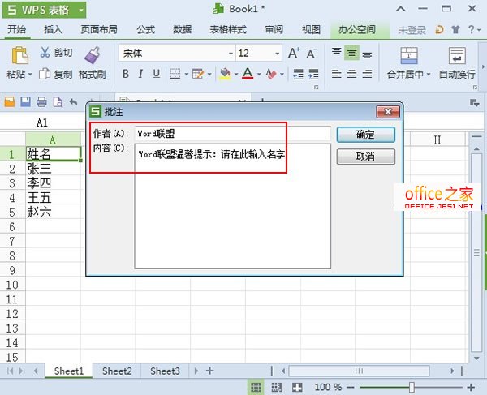Switch to normal view icon in status bar
This screenshot has width=487, height=395.
(256, 387)
